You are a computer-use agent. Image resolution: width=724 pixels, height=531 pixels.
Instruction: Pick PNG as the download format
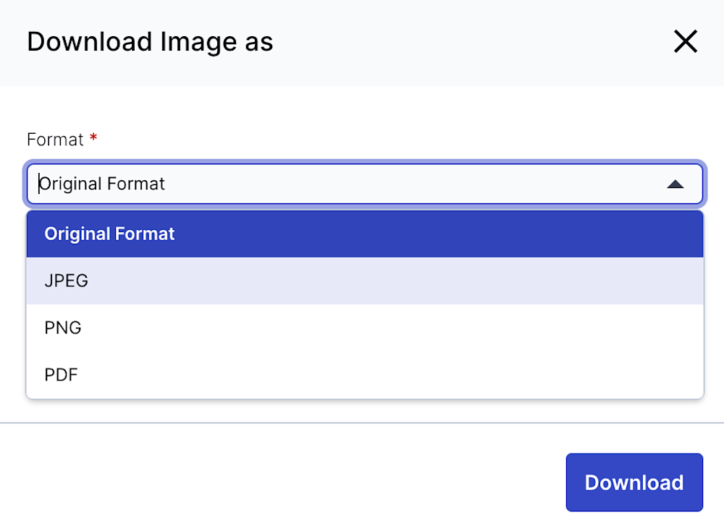point(365,328)
